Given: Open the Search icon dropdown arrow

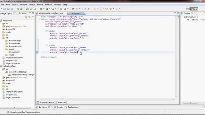Looking at the screenshot, I should coord(80,9).
